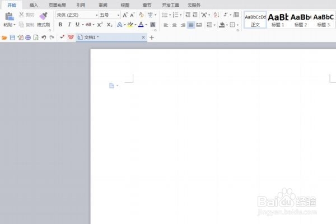Click the Clear Formatting icon

pos(141,15)
